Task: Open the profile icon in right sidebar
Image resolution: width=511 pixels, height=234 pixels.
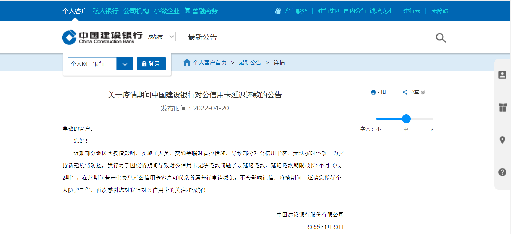Action: coord(502,75)
